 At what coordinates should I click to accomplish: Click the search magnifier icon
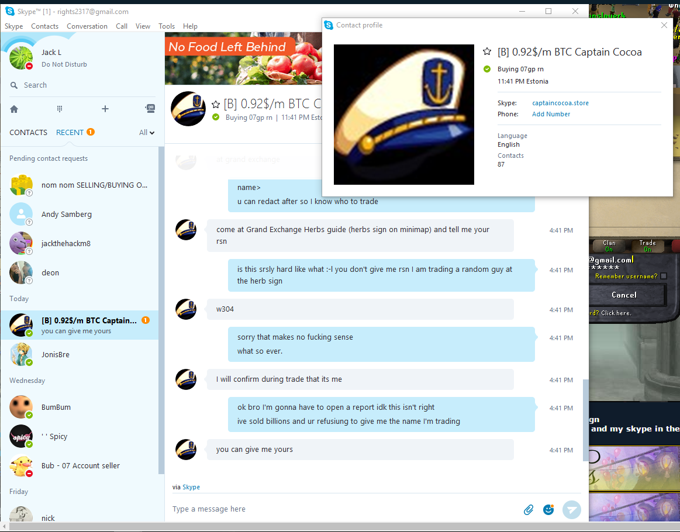[14, 85]
